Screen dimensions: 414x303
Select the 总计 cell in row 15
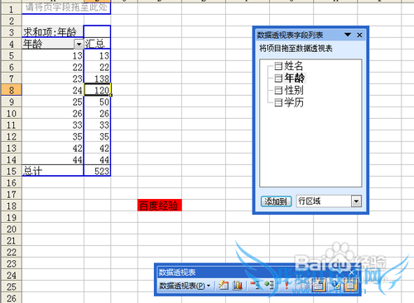click(x=53, y=171)
